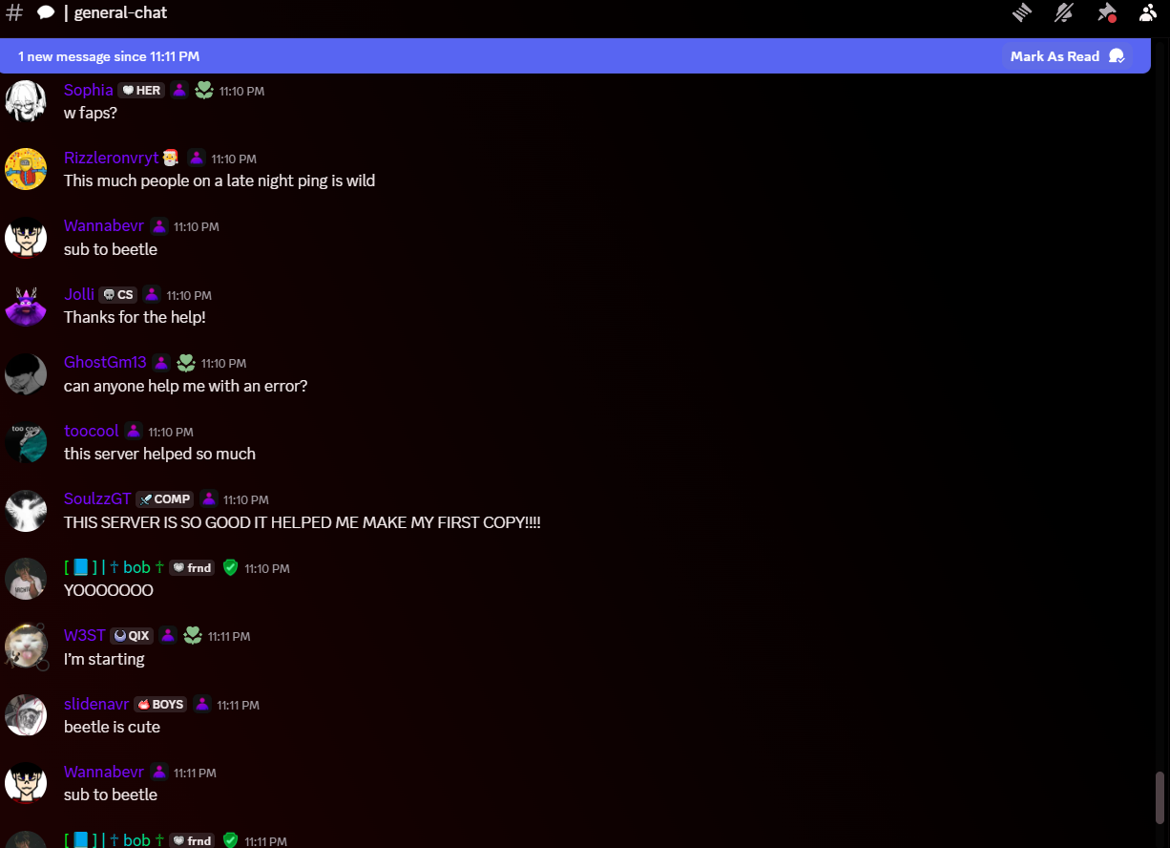The image size is (1170, 848).
Task: Click Sophia's HER server tag badge
Action: (x=141, y=91)
